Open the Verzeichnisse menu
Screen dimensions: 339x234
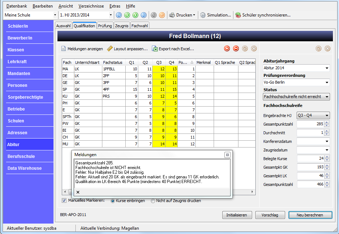pyautogui.click(x=91, y=6)
